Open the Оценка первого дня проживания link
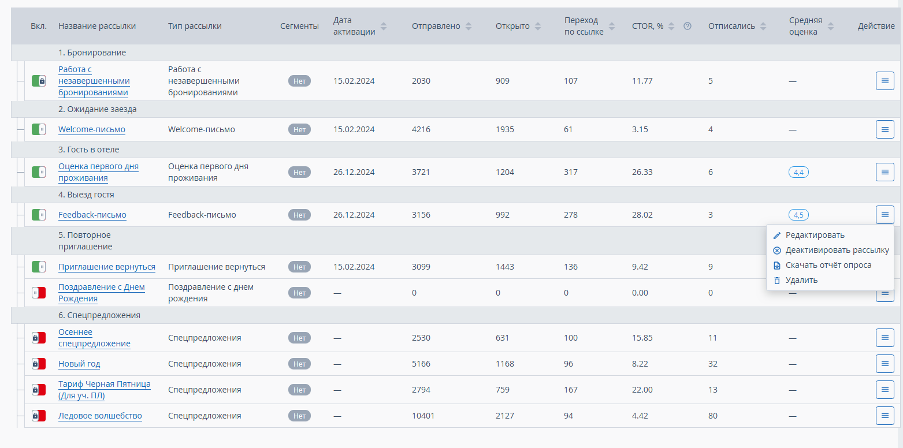 [x=98, y=172]
